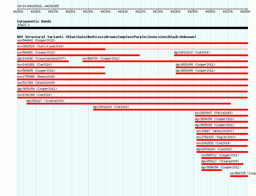Click nsv564695 (Cooper2011) label
256x196 pixels.
pos(36,71)
